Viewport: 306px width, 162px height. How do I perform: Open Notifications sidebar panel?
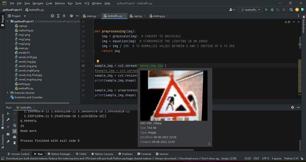(x=304, y=24)
